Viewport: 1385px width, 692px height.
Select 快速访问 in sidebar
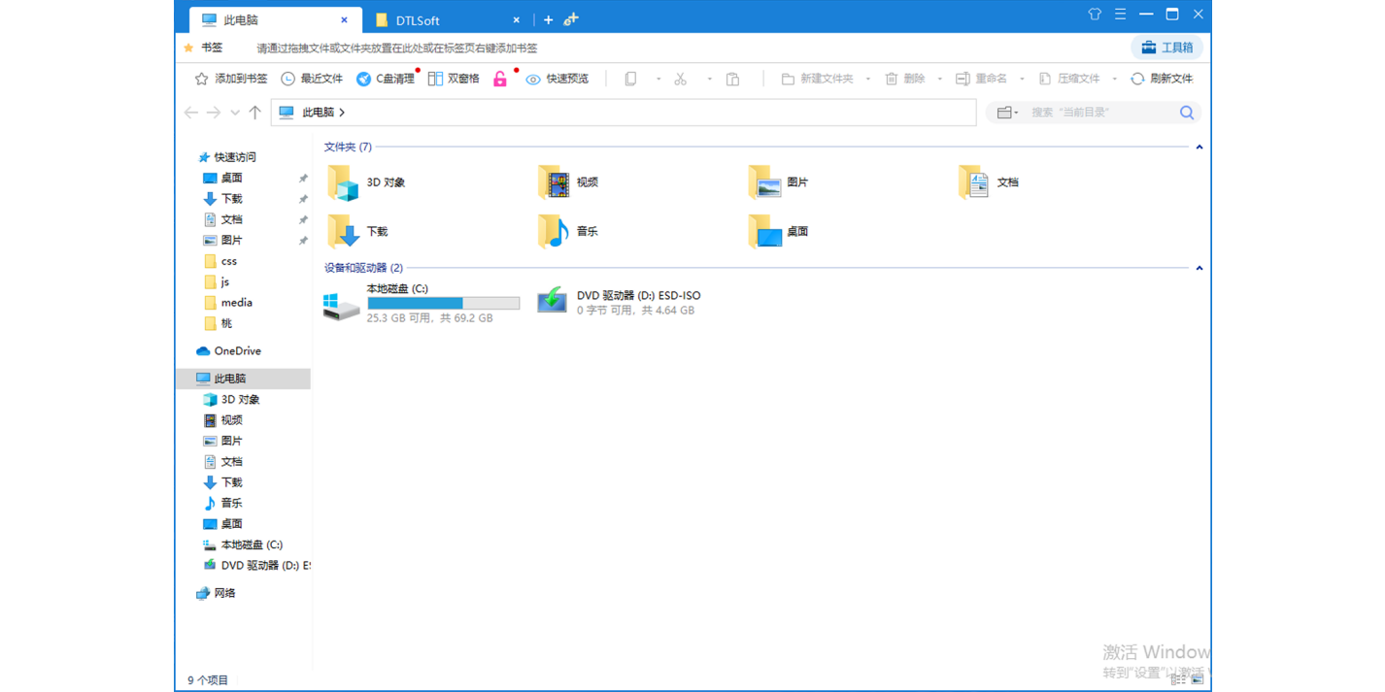point(226,157)
